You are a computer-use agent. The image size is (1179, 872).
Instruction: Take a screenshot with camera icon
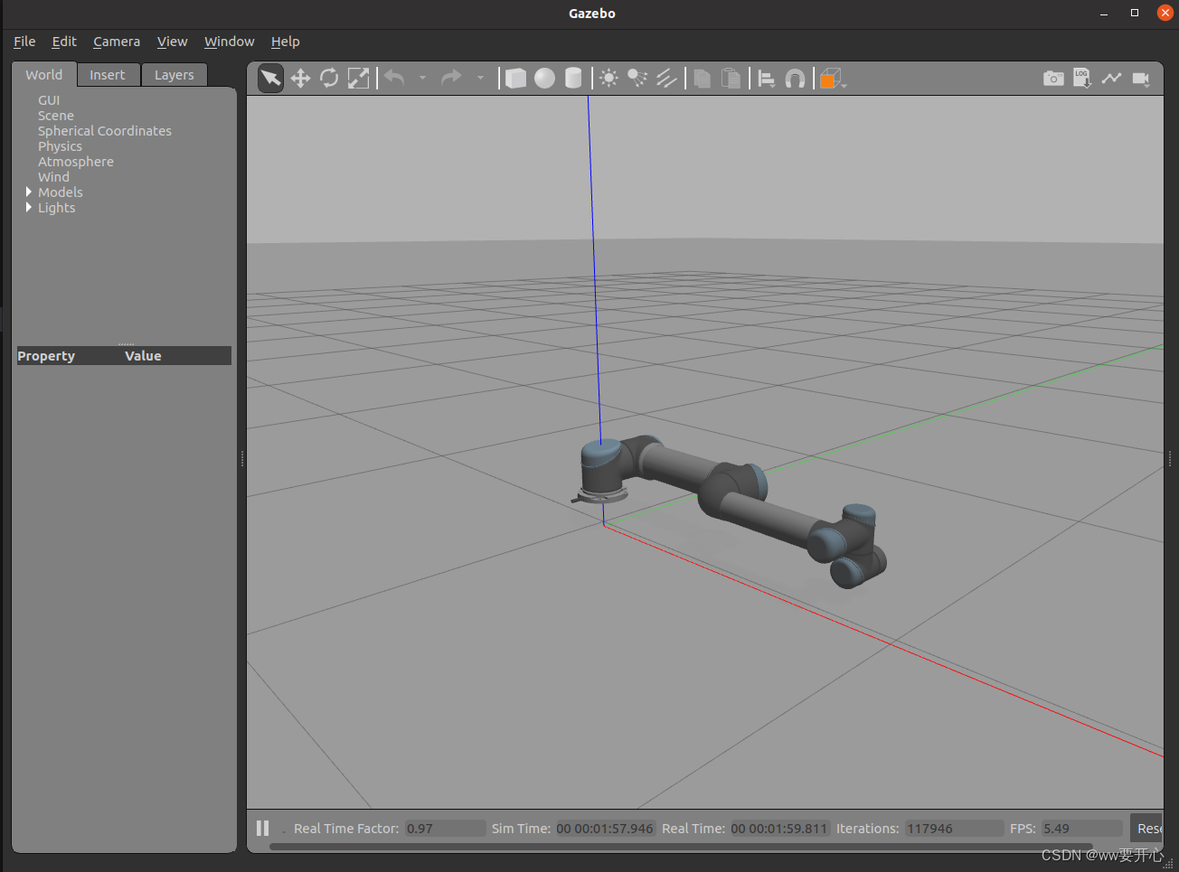click(x=1053, y=79)
